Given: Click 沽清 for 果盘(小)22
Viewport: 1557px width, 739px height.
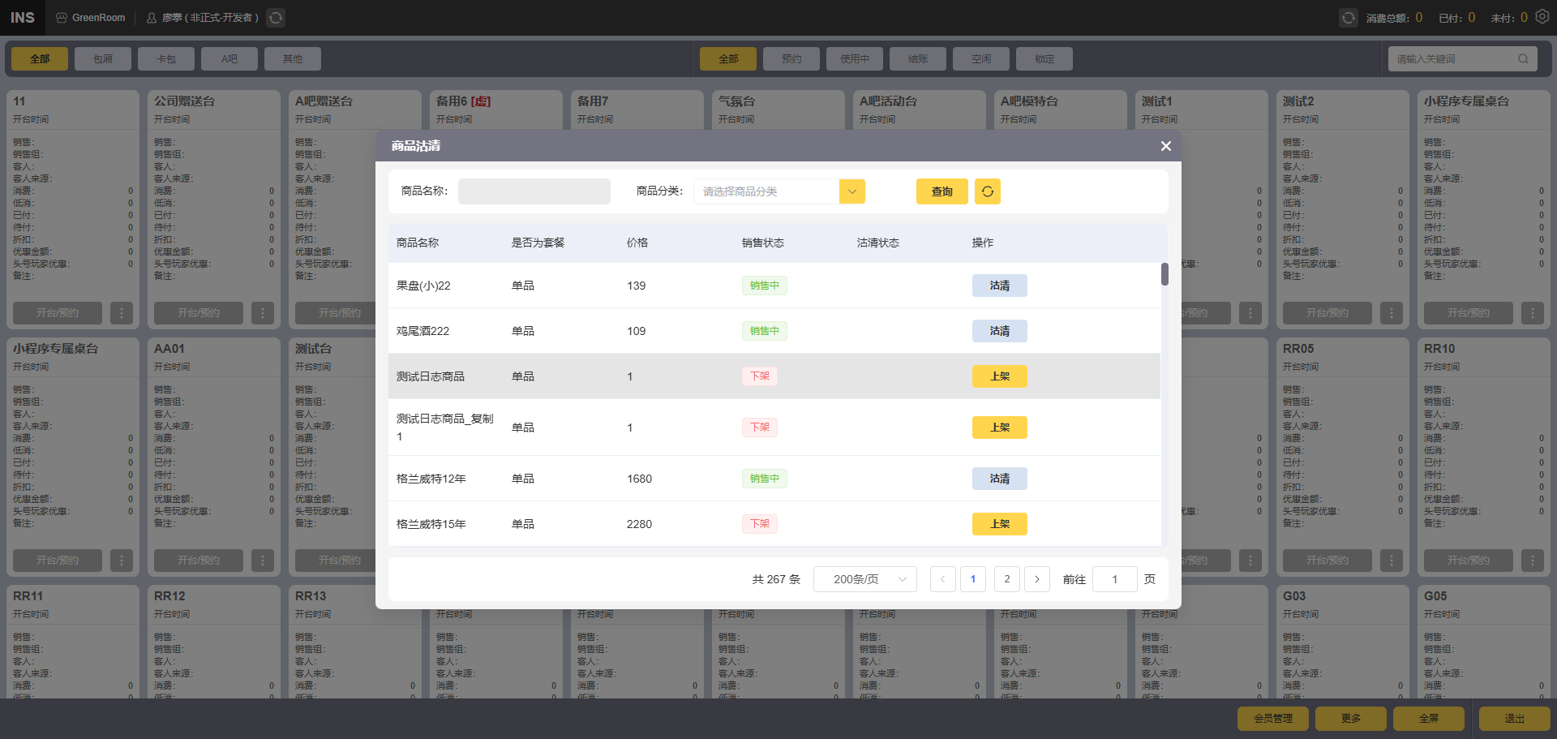Looking at the screenshot, I should click(1000, 286).
